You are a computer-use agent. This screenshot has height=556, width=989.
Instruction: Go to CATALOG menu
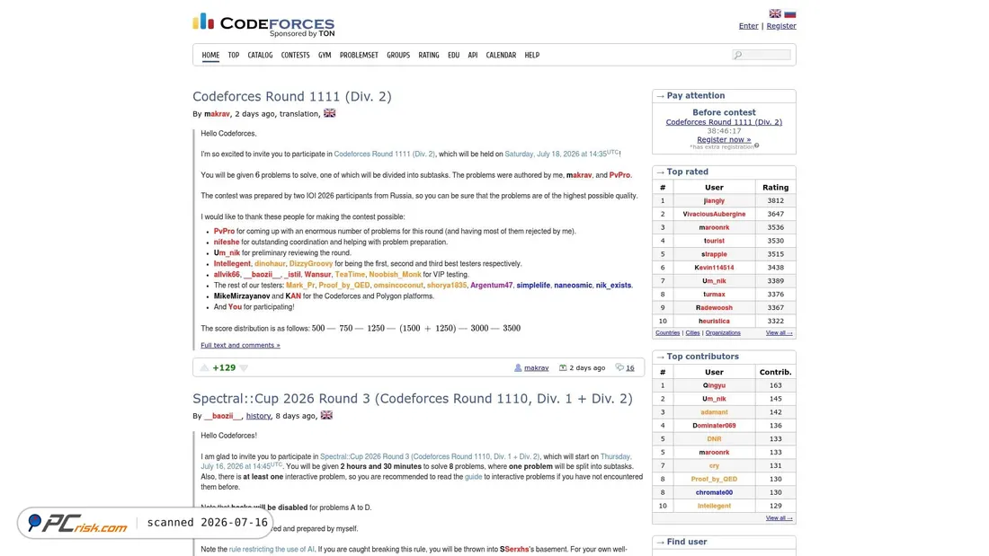[260, 56]
